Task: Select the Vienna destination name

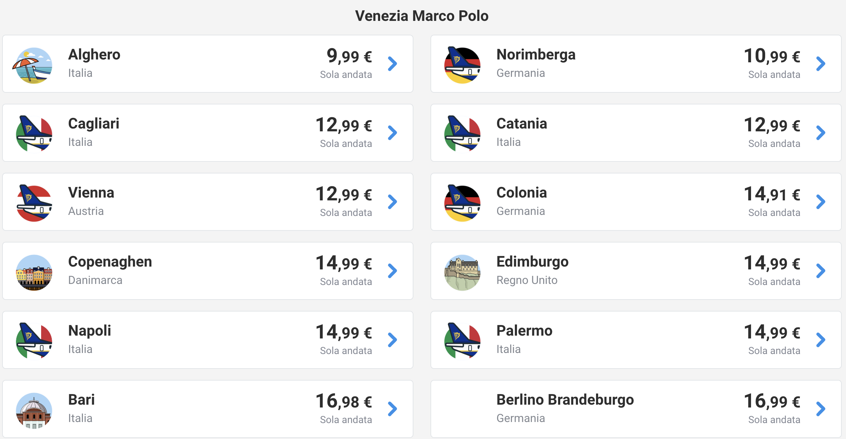Action: (x=91, y=193)
